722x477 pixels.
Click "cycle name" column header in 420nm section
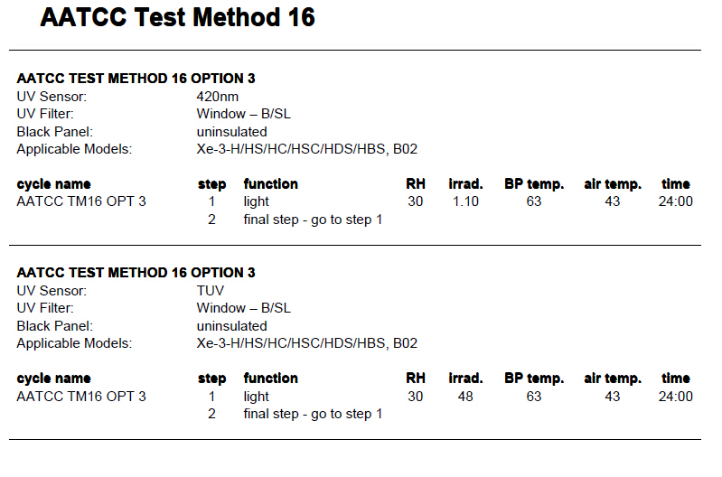pos(53,184)
